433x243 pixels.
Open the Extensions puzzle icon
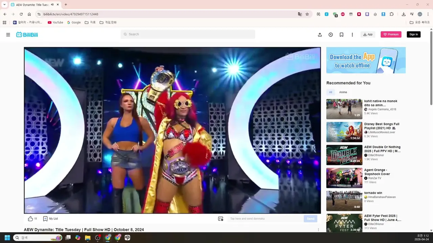click(392, 14)
